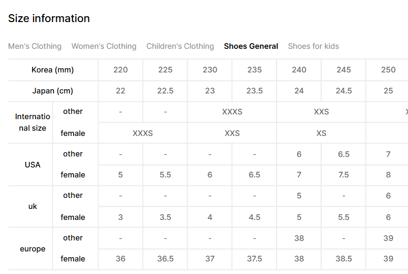Click the uk row label
The image size is (408, 274).
[x=33, y=206]
